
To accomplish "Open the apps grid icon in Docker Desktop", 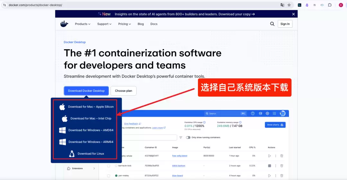I will 274,113.
